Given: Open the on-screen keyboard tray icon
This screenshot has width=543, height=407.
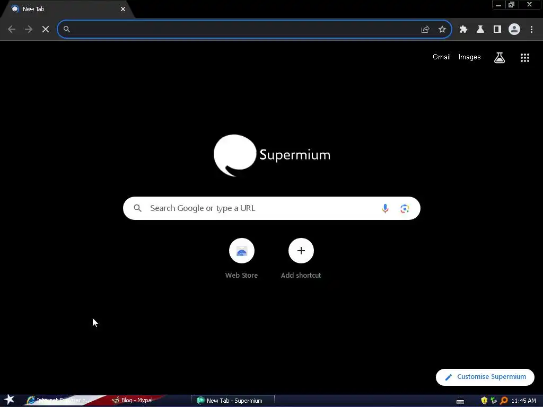Looking at the screenshot, I should (460, 401).
